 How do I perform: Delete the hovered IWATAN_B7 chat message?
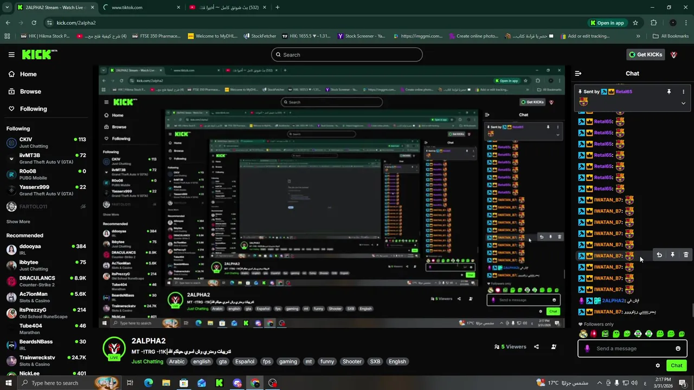coord(686,255)
